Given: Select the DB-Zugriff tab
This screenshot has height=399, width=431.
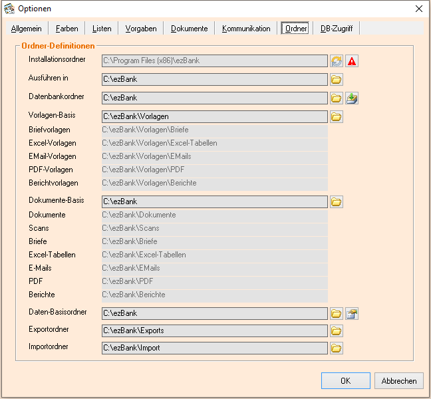Looking at the screenshot, I should point(337,29).
